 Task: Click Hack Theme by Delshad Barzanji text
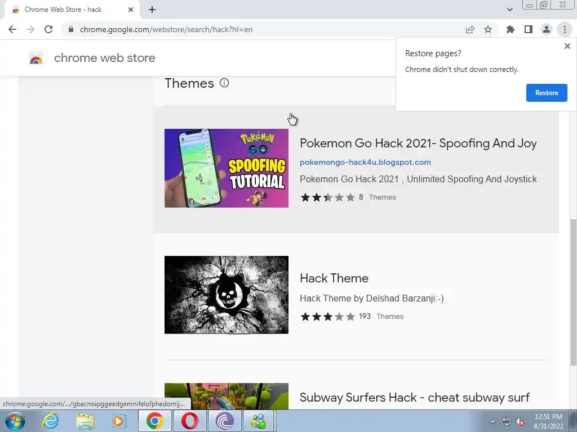[x=372, y=298]
